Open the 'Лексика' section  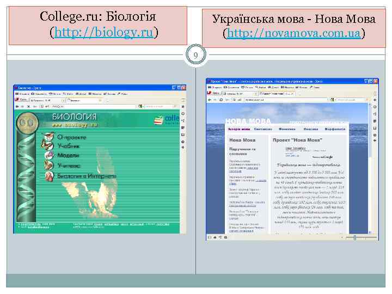(311, 129)
